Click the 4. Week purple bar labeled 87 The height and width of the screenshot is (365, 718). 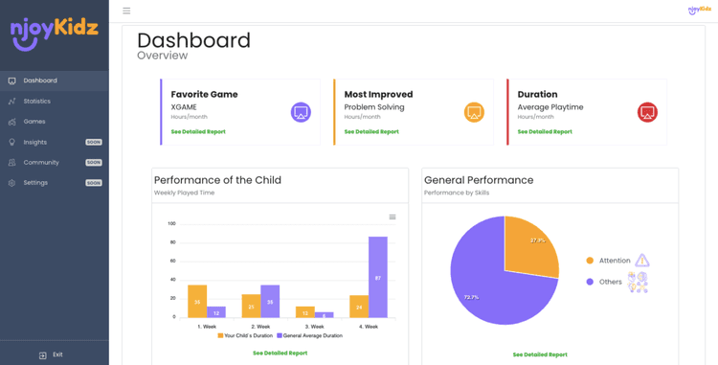click(x=378, y=277)
